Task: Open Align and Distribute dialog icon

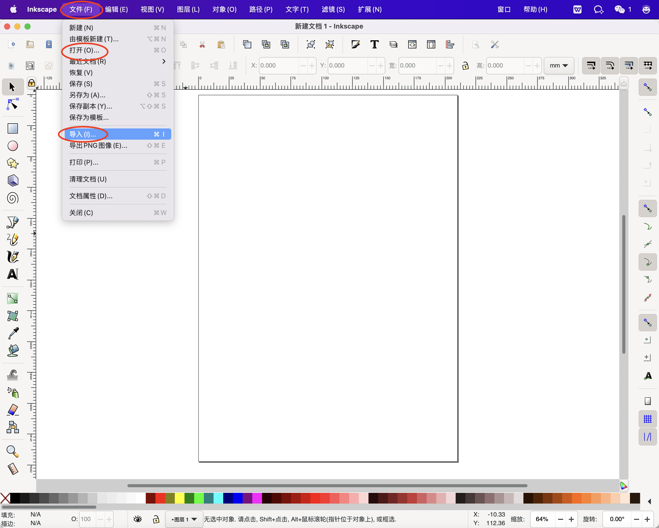Action: [x=450, y=45]
